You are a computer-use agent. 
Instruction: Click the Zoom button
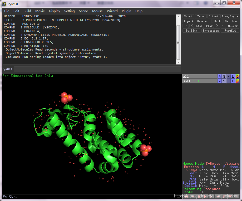(200, 16)
